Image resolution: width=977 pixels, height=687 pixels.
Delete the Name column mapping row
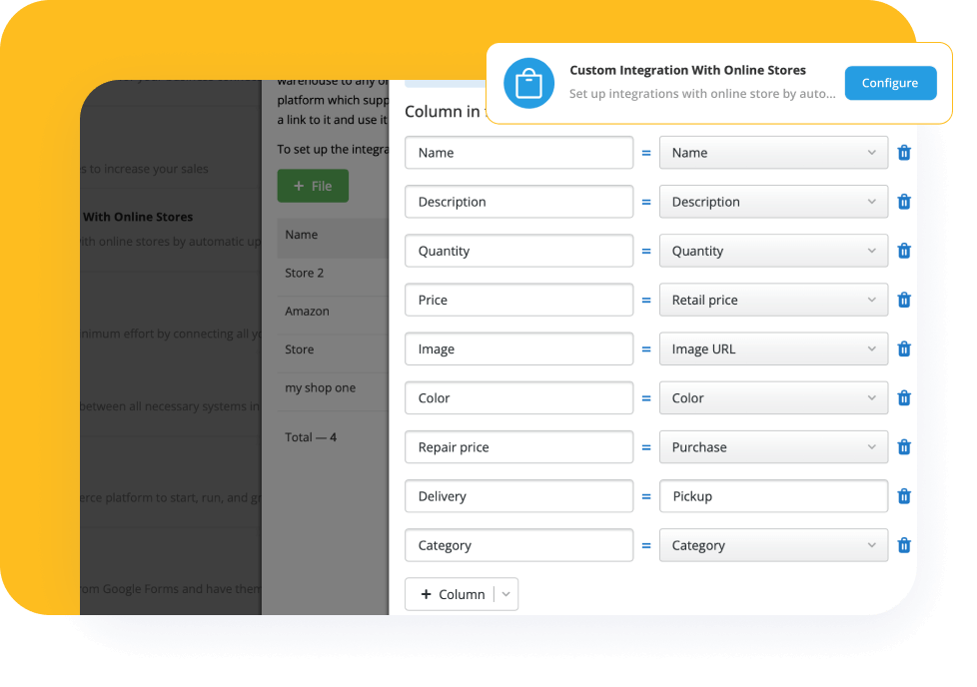click(904, 153)
